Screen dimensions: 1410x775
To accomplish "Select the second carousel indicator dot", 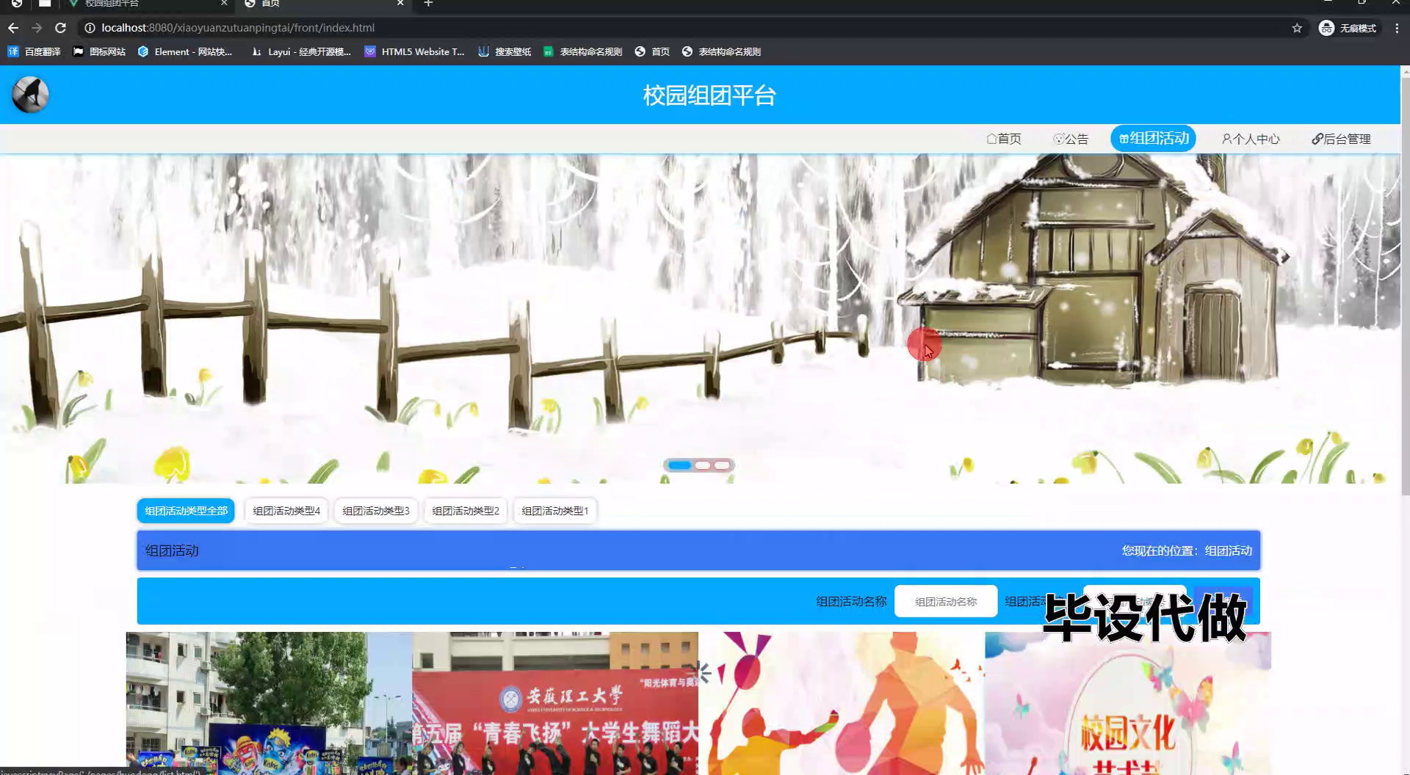I will coord(703,465).
